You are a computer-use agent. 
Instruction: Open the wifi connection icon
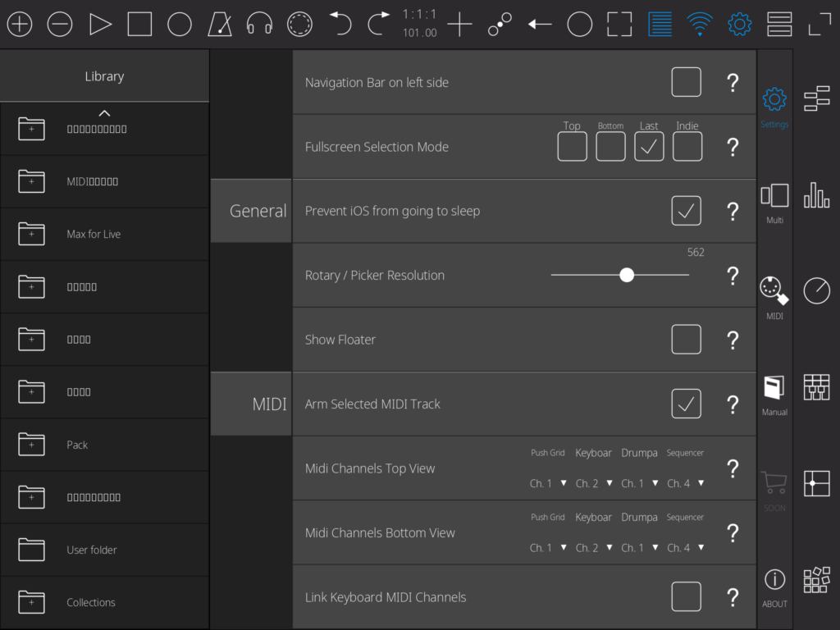(700, 25)
